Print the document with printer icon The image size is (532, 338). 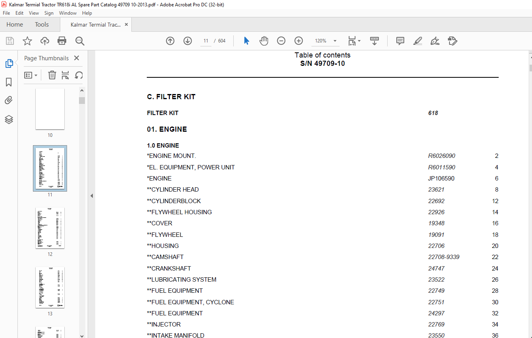(x=62, y=41)
